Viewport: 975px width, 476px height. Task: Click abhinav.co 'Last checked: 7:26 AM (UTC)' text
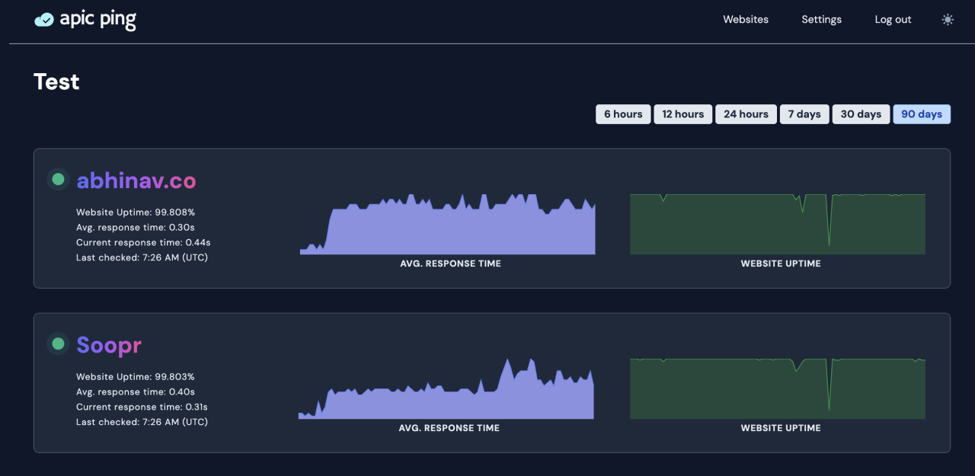142,258
